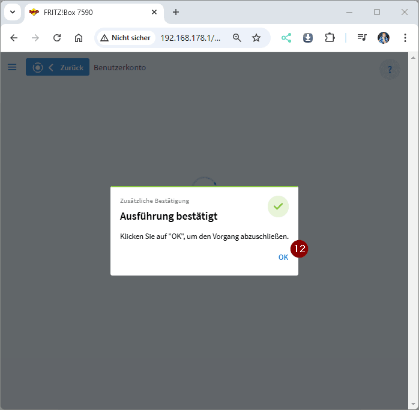Screen dimensions: 419x410
Task: Click OK to complete the confirmation
Action: (283, 257)
